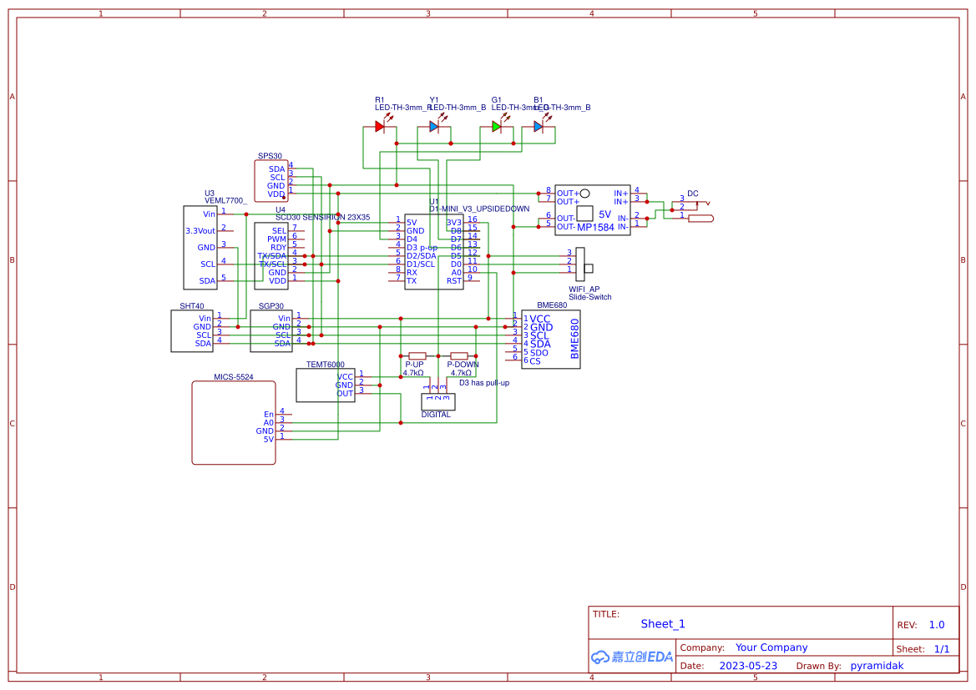The width and height of the screenshot is (976, 690).
Task: Click the 嘉立创EDA logo
Action: 631,657
